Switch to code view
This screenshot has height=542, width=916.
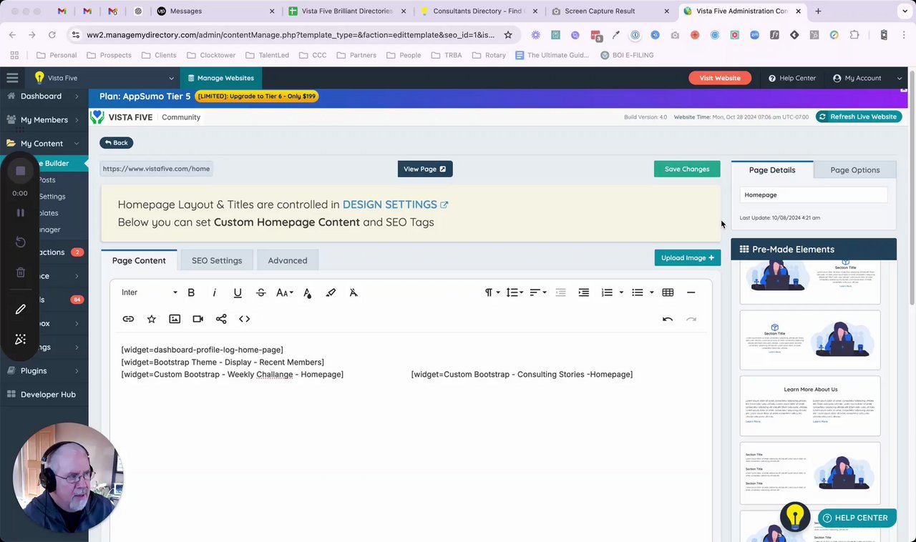pos(245,319)
